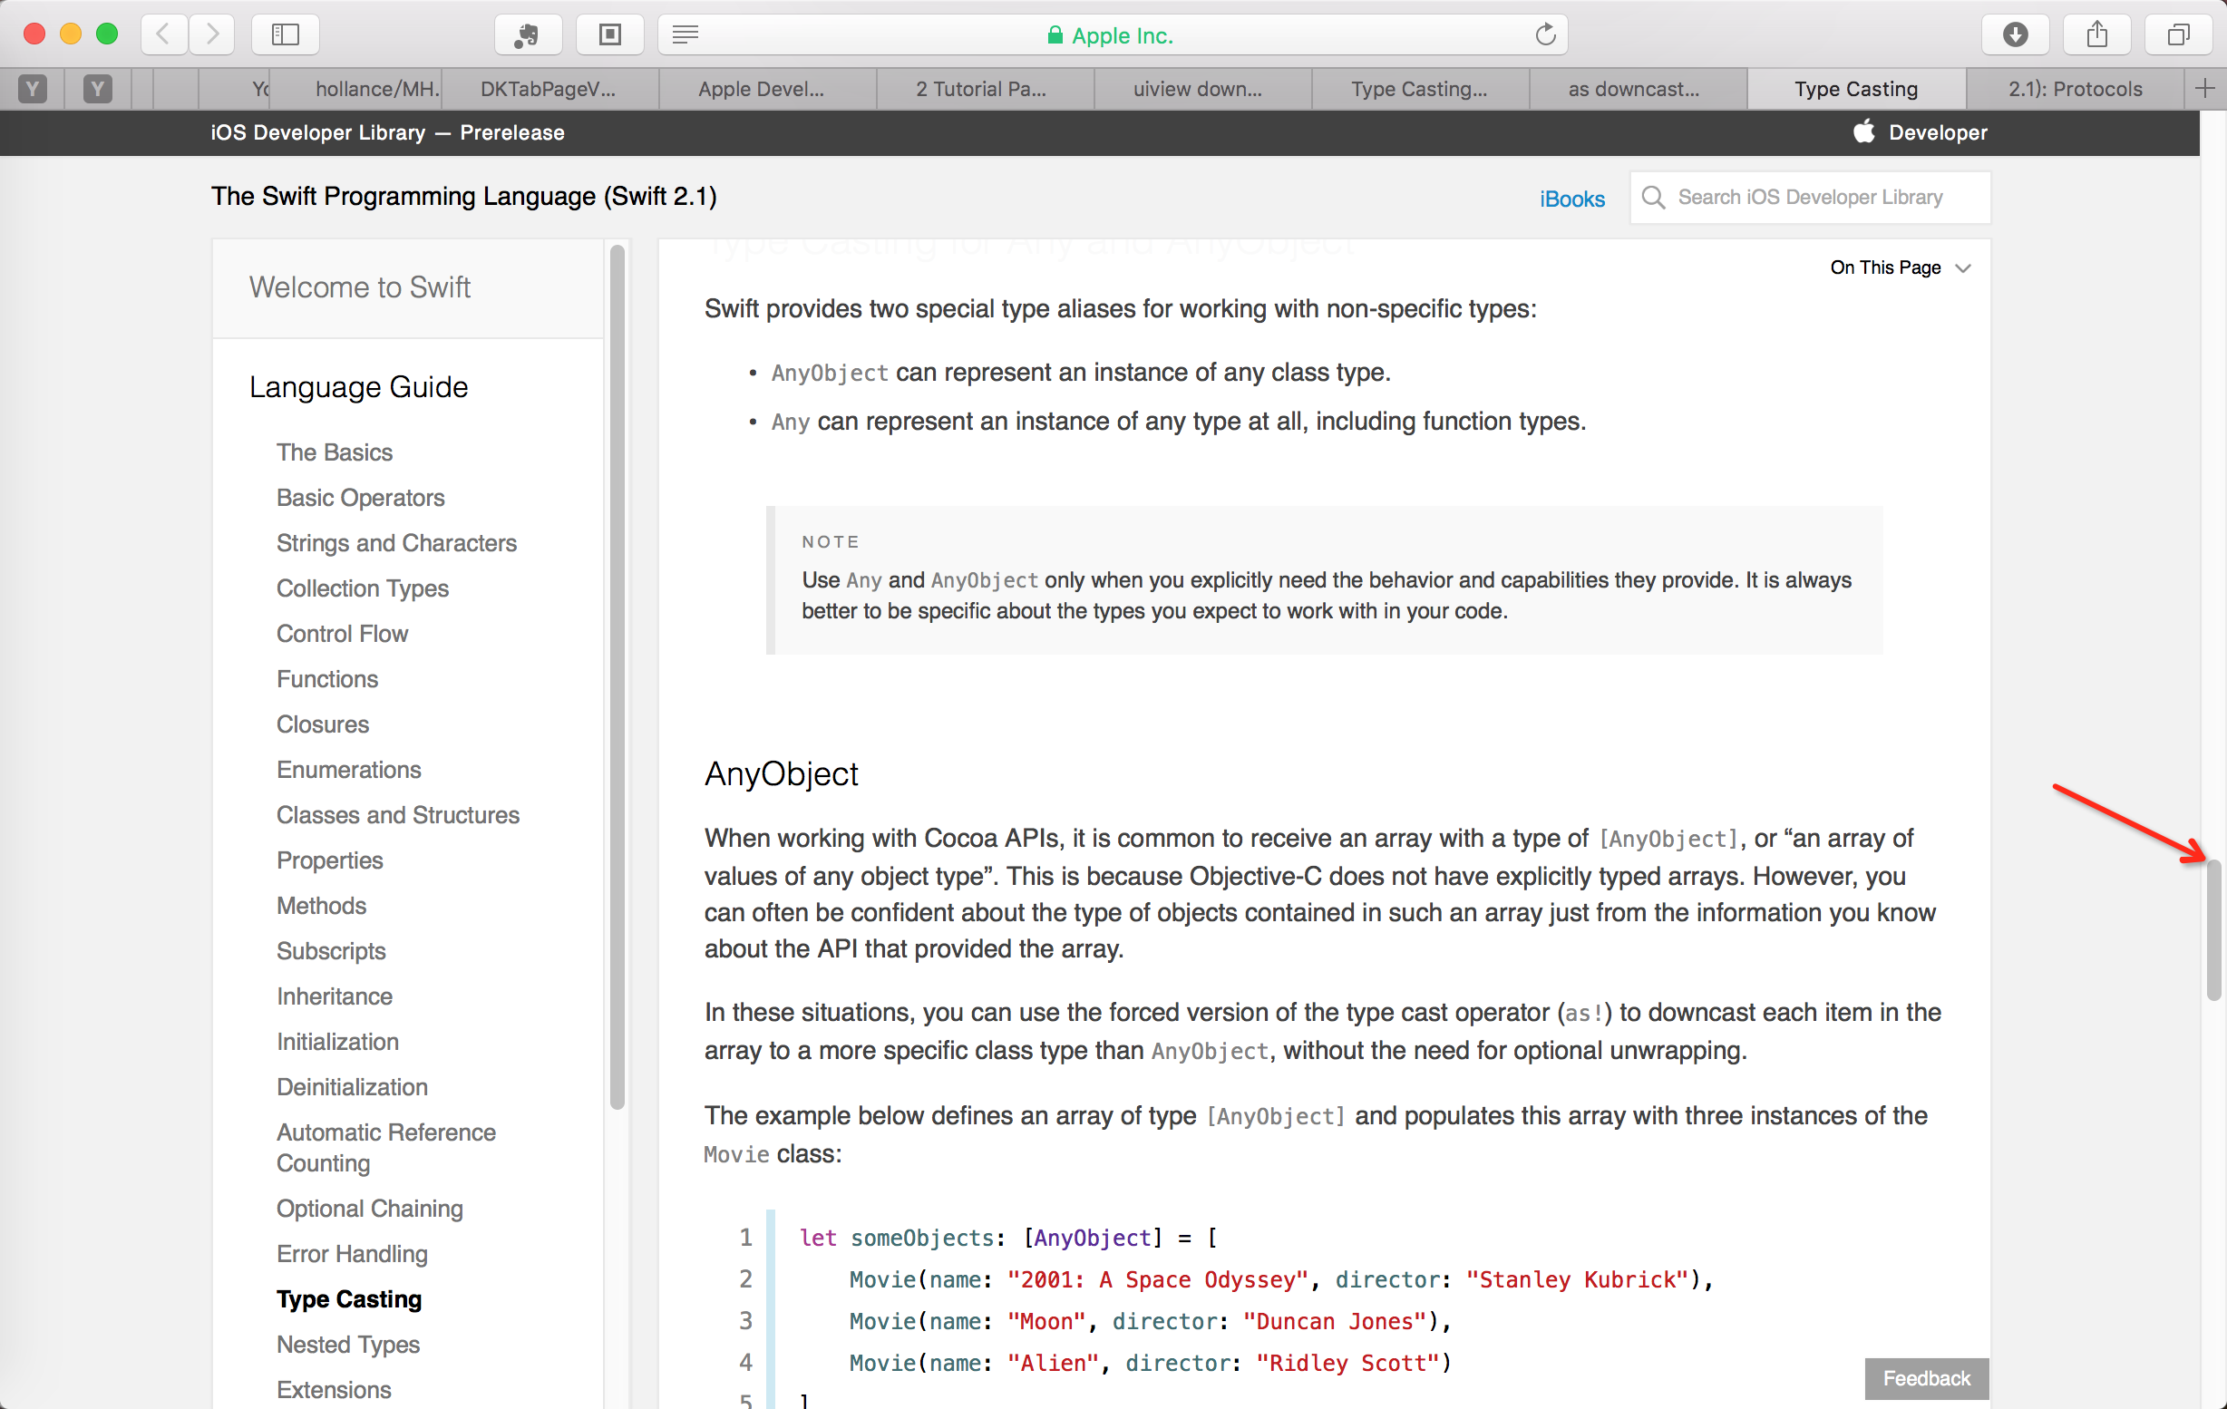Click the Safari back navigation arrow
Screen dimensions: 2227x1409
164,34
